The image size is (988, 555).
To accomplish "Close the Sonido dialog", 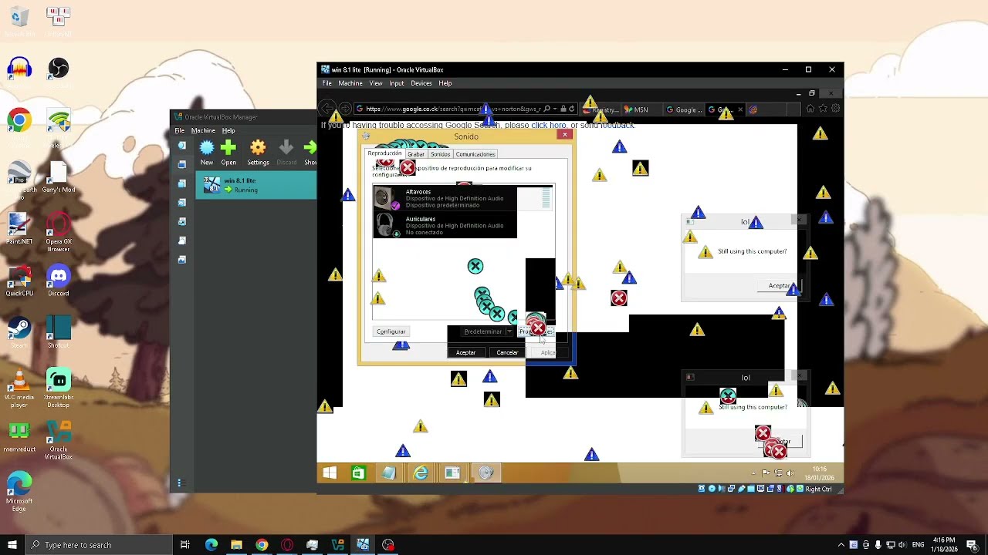I will (565, 135).
